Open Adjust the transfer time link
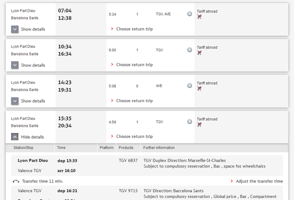Image resolution: width=294 pixels, height=200 pixels. click(x=259, y=181)
